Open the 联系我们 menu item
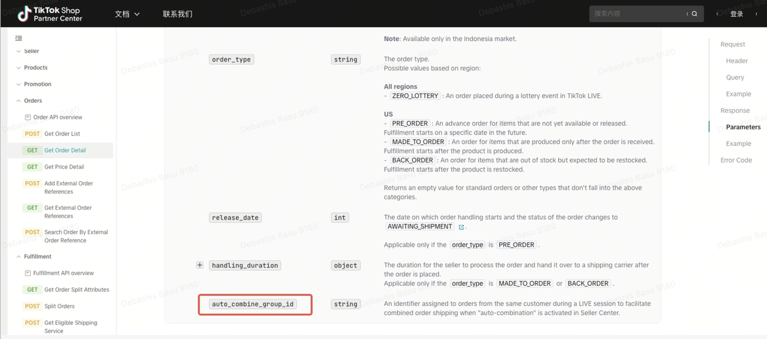 177,14
